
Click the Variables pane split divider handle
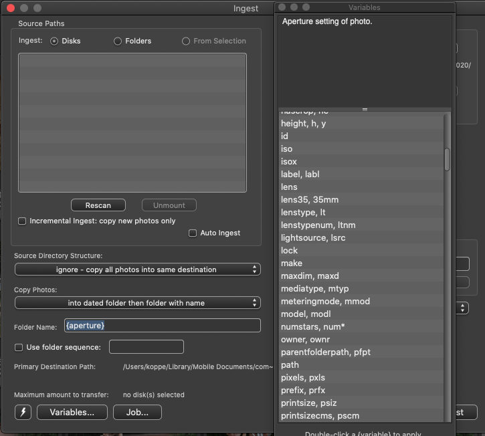pyautogui.click(x=365, y=109)
